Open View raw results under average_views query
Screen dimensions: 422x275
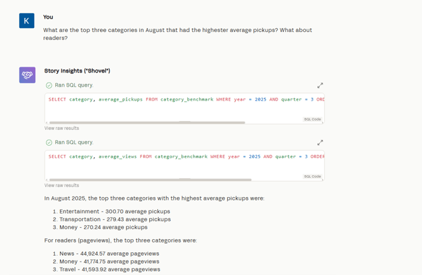61,186
